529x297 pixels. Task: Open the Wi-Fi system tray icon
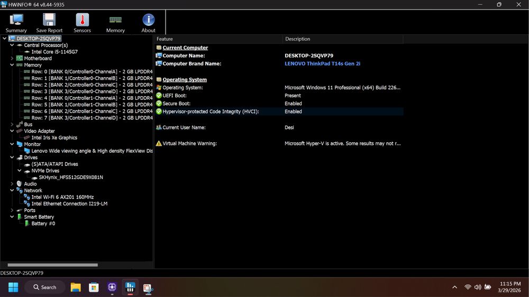click(468, 287)
